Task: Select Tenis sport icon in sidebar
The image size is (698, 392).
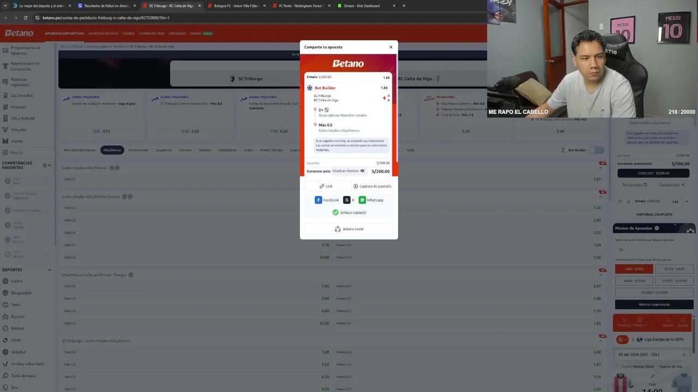Action: click(5, 305)
